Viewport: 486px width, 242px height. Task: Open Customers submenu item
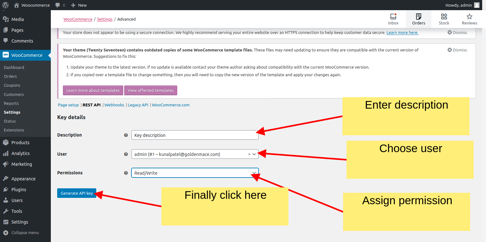click(x=14, y=94)
